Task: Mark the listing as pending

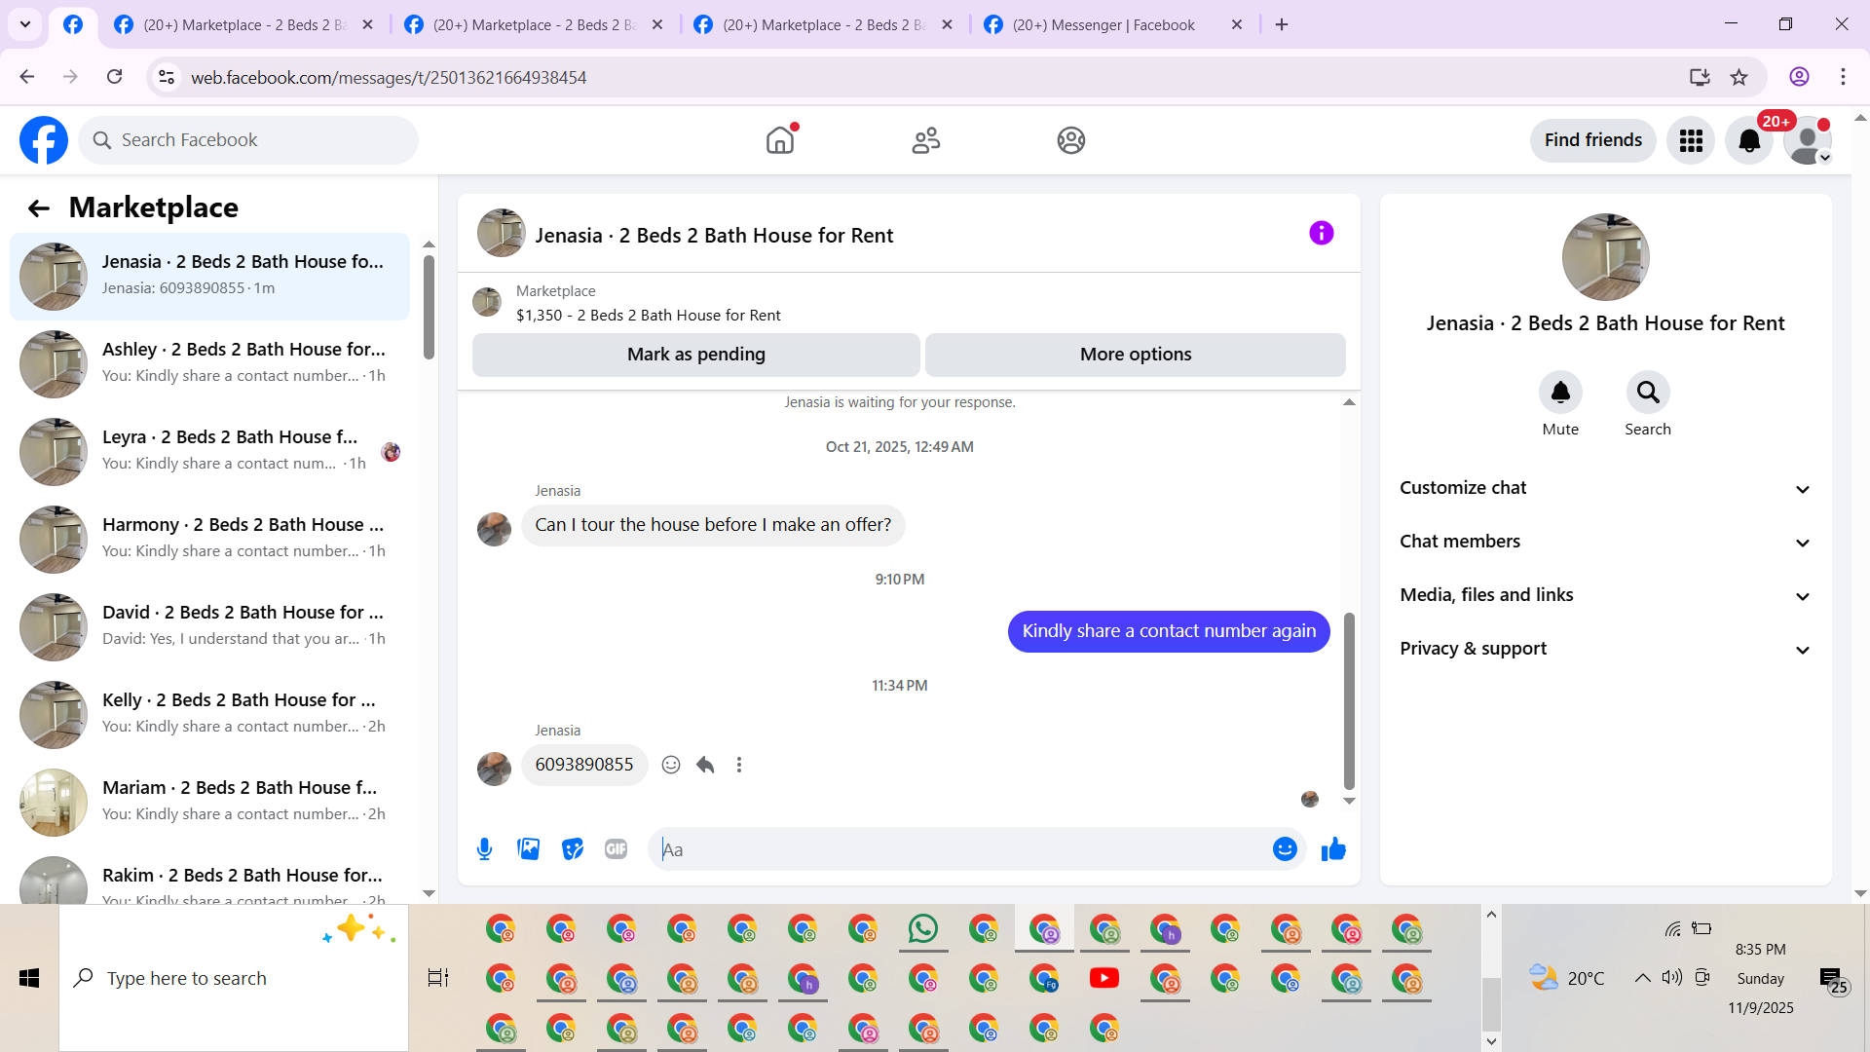Action: pyautogui.click(x=696, y=355)
